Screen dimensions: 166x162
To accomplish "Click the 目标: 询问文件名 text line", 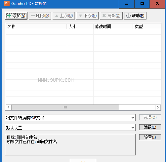I will [22, 137].
